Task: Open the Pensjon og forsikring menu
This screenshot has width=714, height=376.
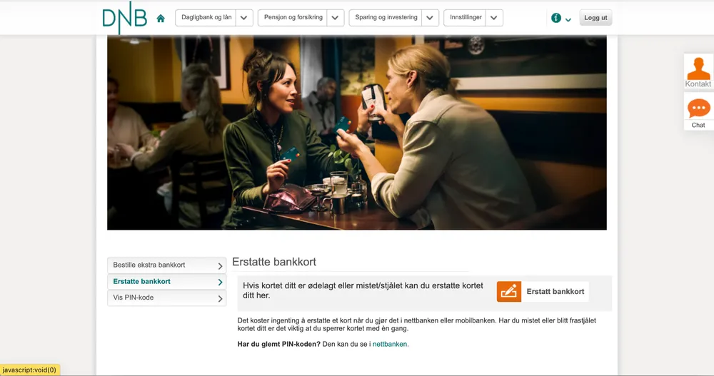Action: pyautogui.click(x=293, y=18)
